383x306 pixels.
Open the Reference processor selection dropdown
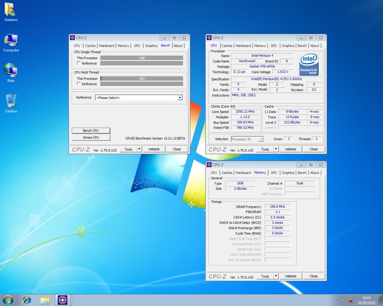tap(180, 98)
